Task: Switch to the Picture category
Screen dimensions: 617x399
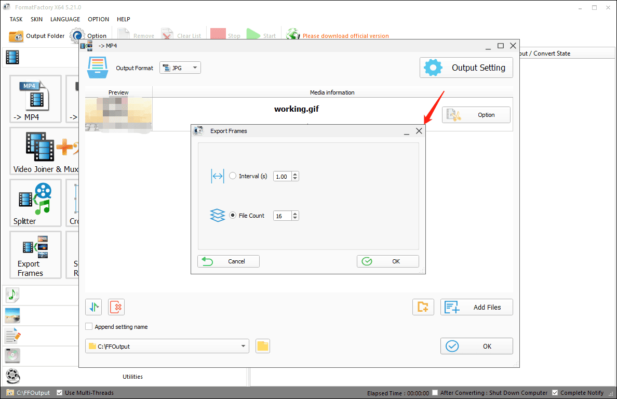Action: pos(12,315)
